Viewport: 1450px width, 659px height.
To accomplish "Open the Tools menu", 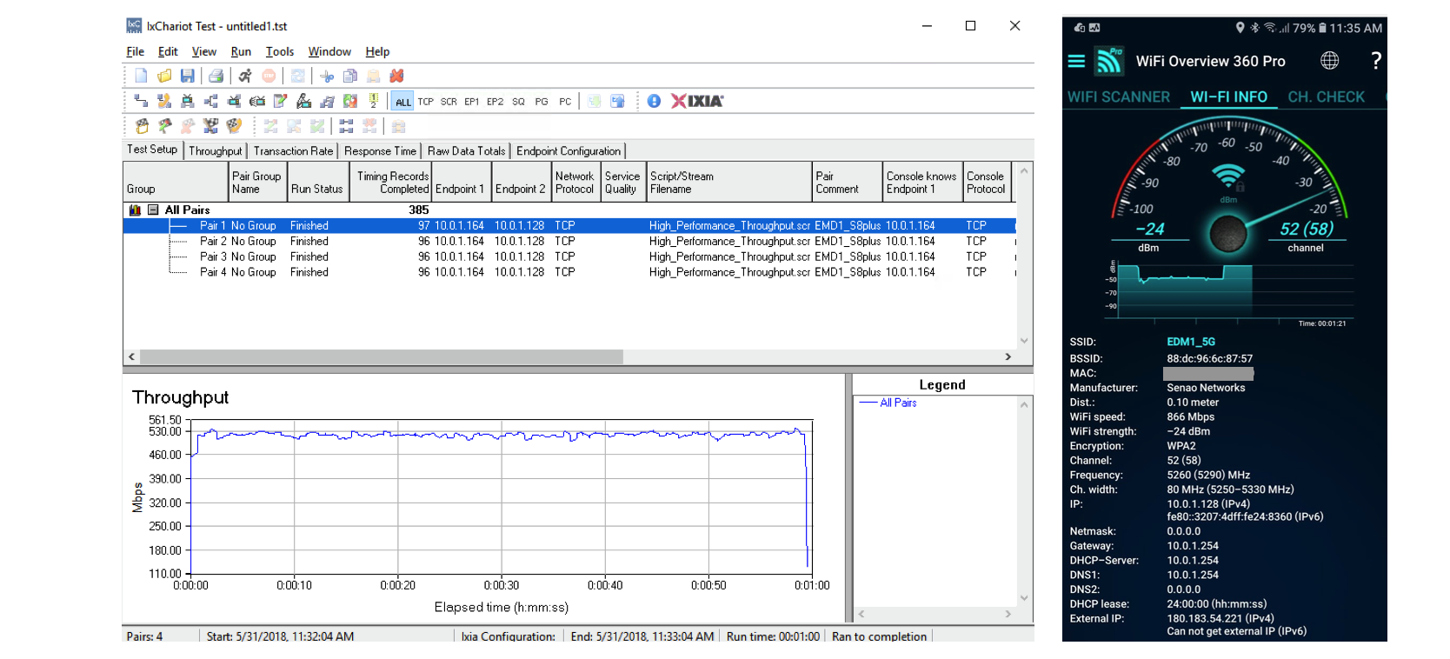I will coord(279,52).
